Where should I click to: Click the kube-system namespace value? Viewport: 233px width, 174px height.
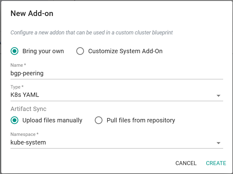tap(28, 142)
